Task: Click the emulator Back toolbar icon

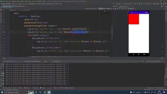Action: 124,9
